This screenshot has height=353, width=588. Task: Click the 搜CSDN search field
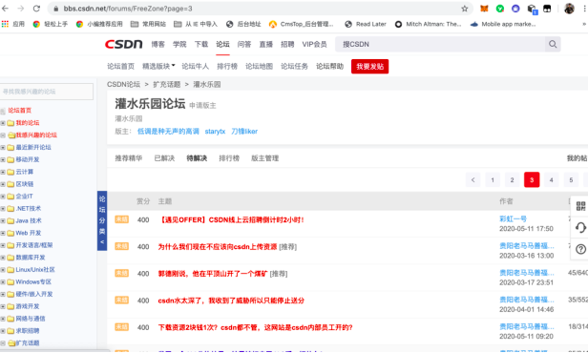coord(440,44)
